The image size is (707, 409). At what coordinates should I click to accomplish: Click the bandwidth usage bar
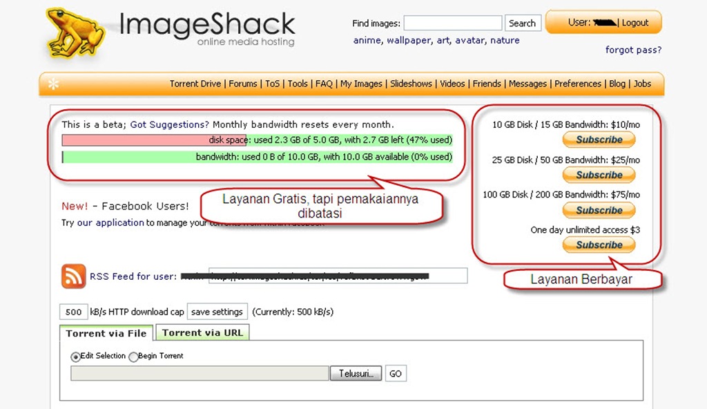point(257,157)
